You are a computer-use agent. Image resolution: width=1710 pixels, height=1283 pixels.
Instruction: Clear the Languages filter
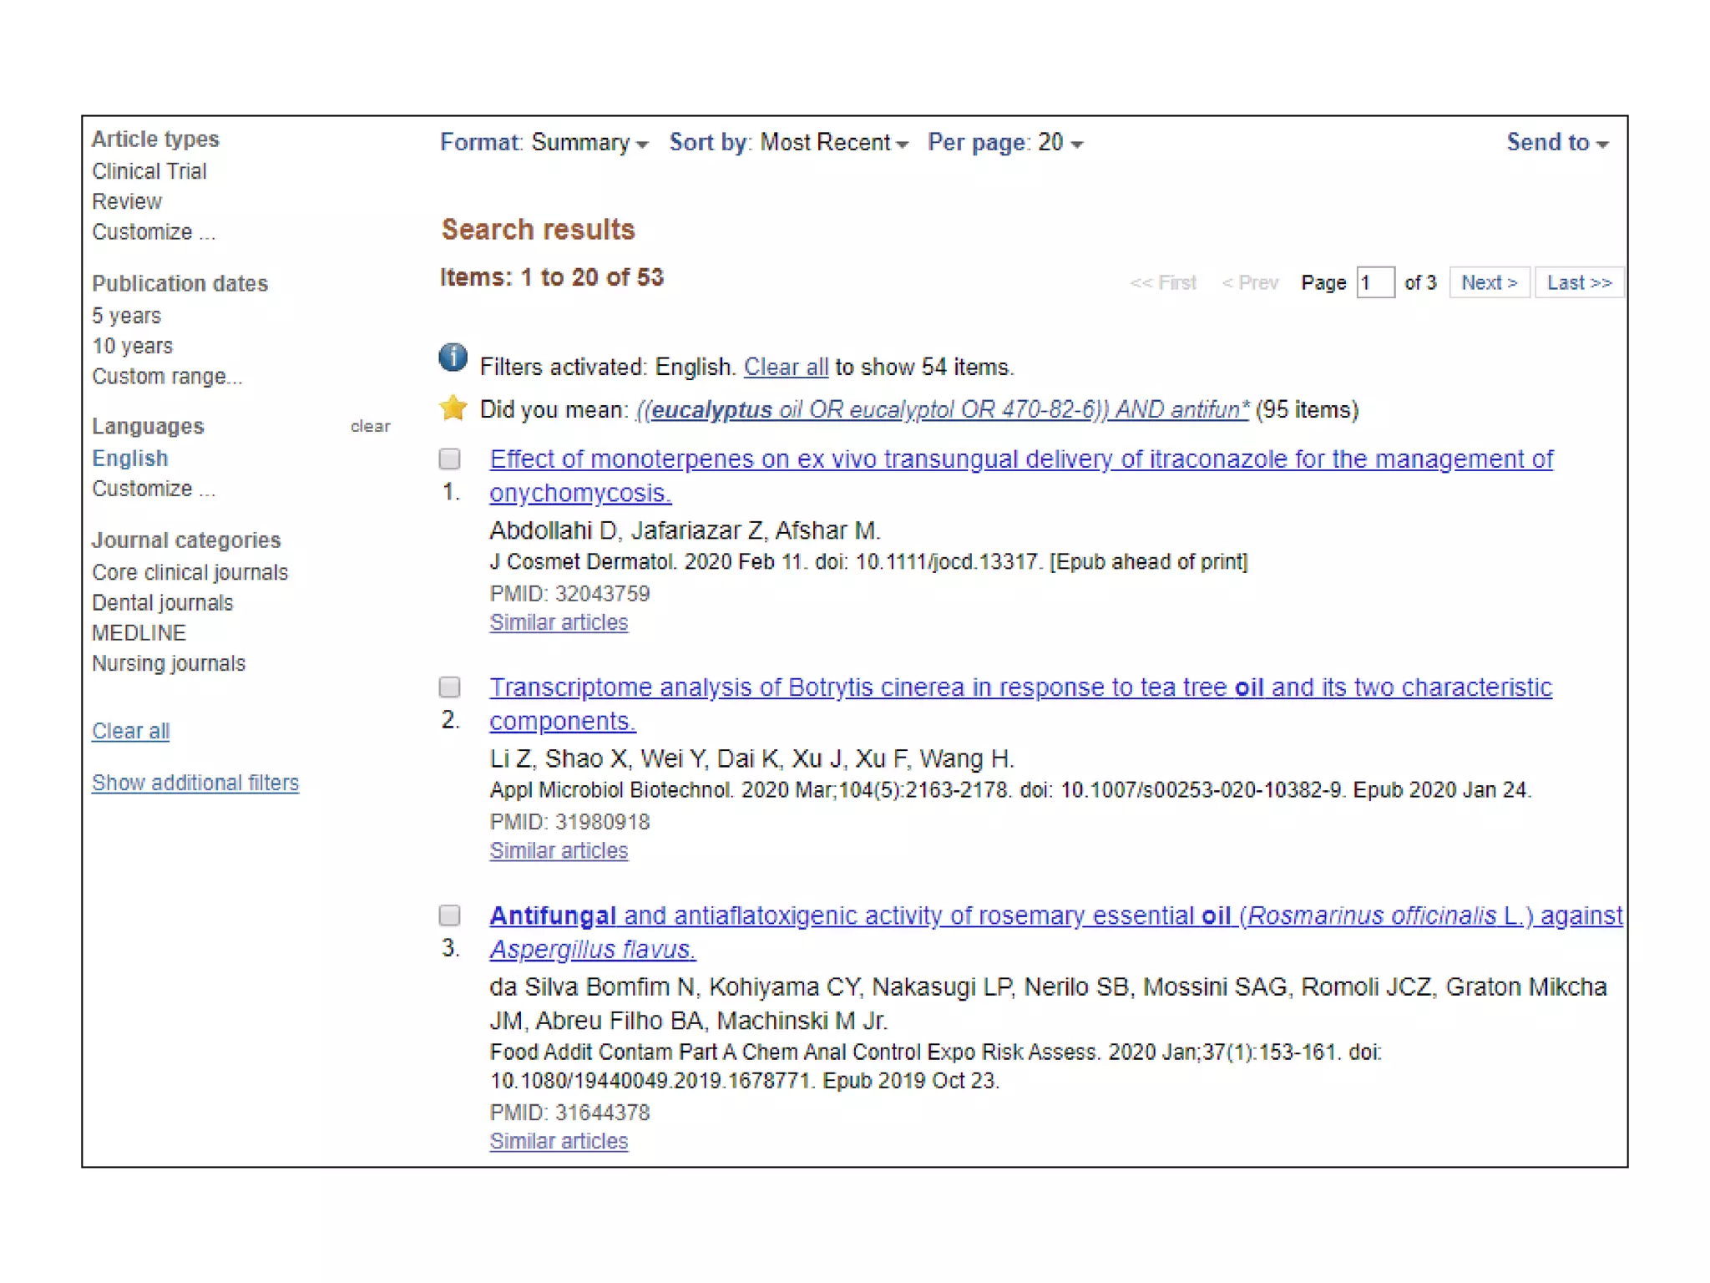[x=370, y=427]
